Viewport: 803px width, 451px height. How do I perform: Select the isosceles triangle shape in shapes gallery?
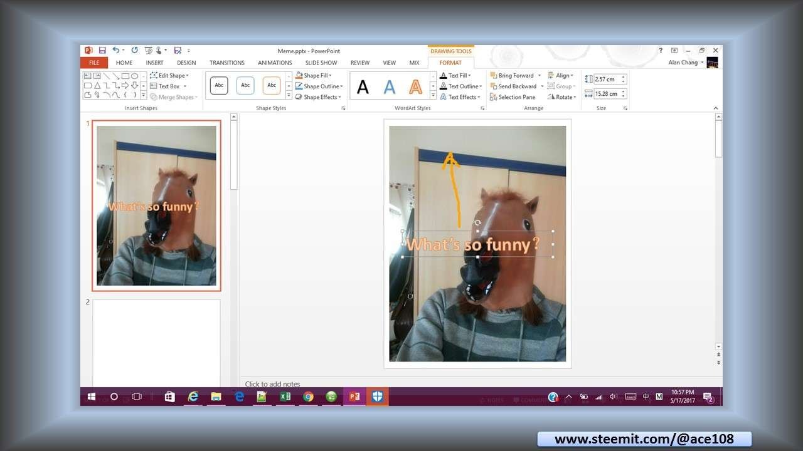(x=97, y=85)
